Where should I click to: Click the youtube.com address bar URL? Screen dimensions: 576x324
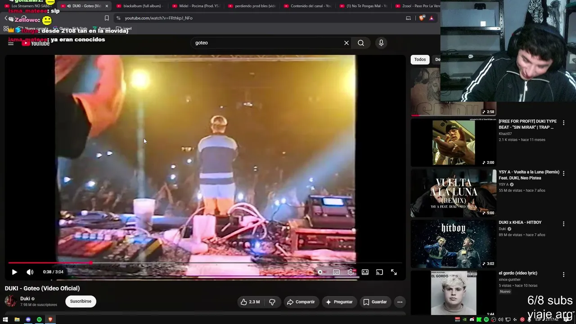point(159,18)
